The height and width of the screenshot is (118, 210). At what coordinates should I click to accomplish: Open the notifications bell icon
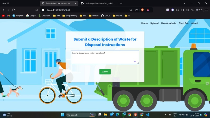click(201, 115)
